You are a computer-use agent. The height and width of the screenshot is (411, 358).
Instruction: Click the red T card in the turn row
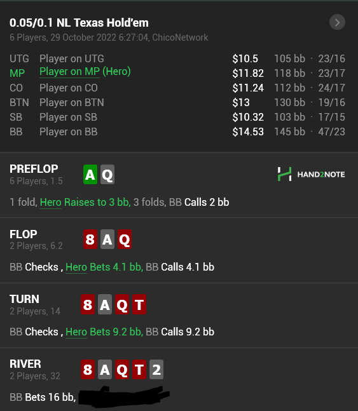click(139, 304)
